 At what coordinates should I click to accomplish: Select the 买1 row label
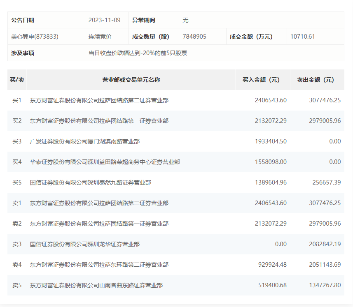[x=17, y=100]
